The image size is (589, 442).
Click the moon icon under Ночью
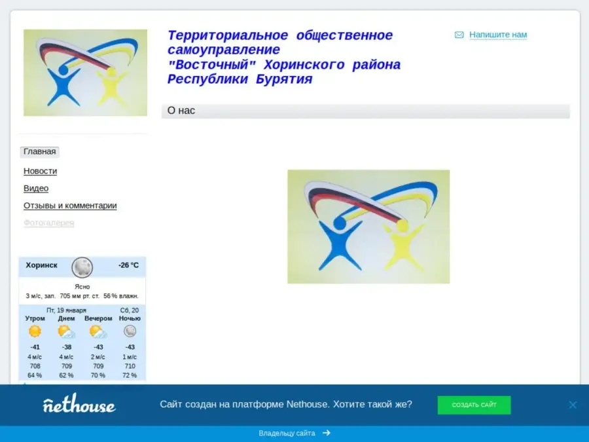pos(130,331)
